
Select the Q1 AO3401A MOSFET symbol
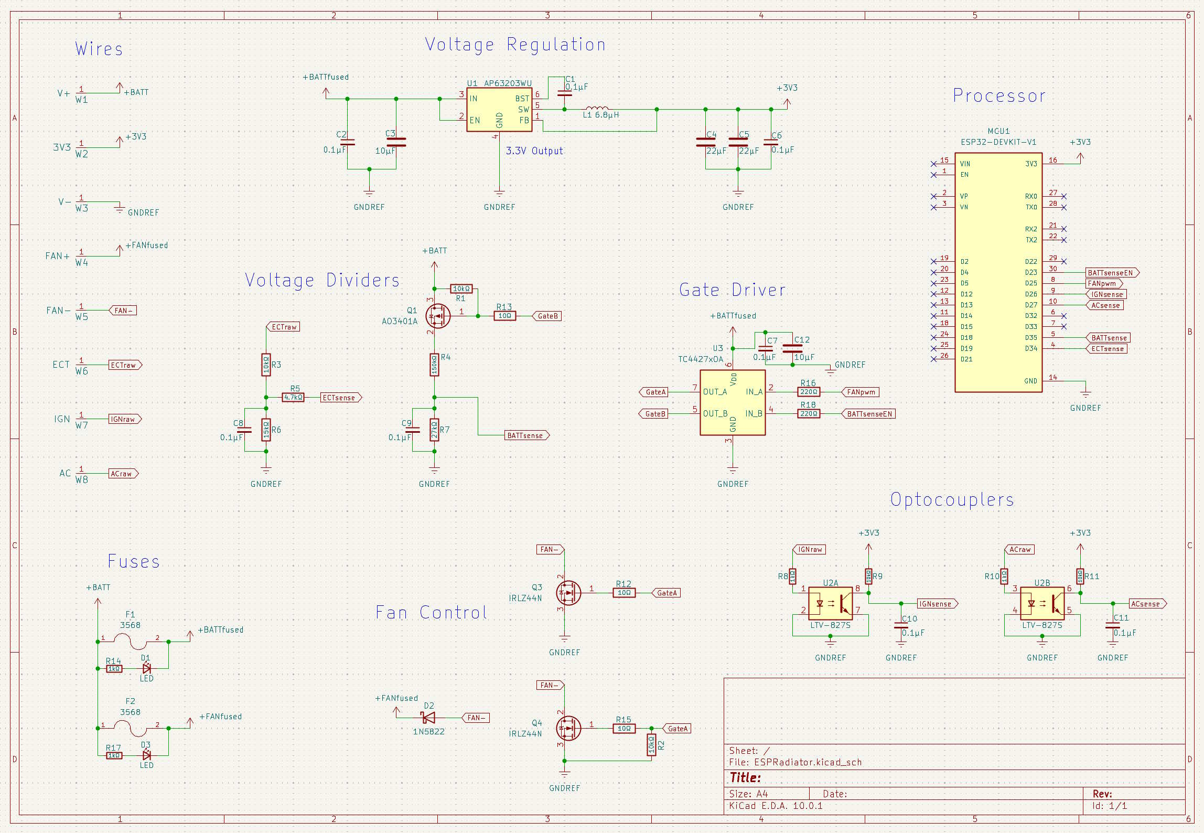tap(437, 316)
